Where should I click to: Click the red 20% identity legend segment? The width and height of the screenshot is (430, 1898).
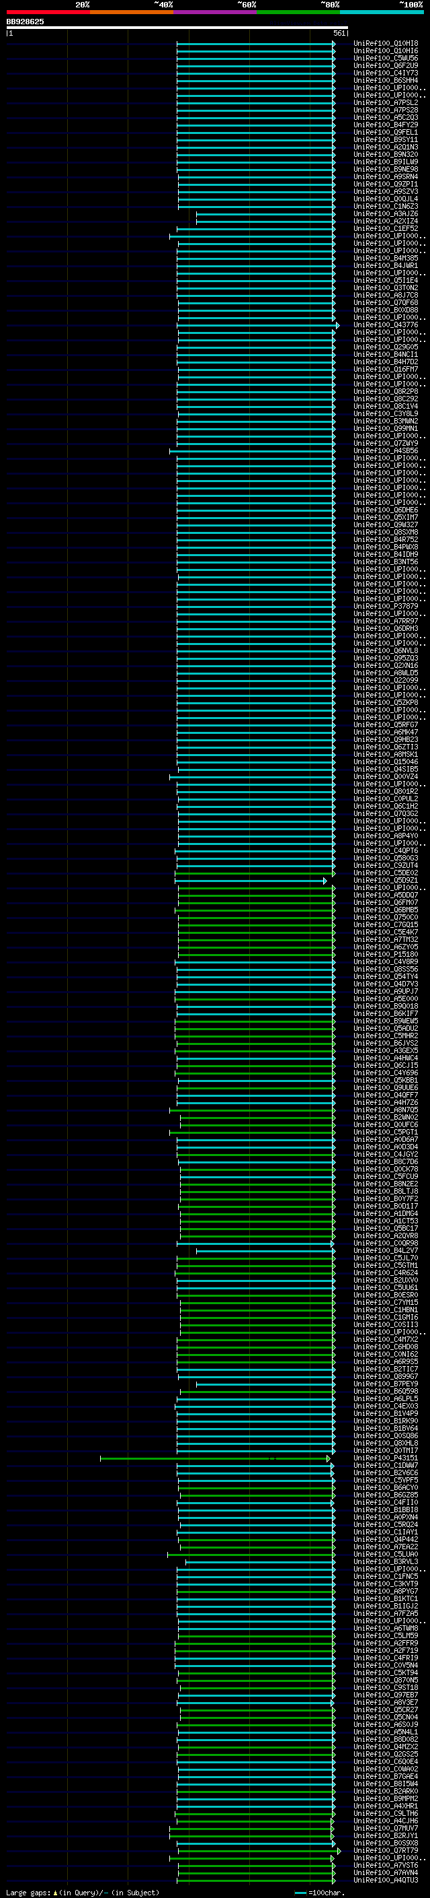tap(48, 12)
